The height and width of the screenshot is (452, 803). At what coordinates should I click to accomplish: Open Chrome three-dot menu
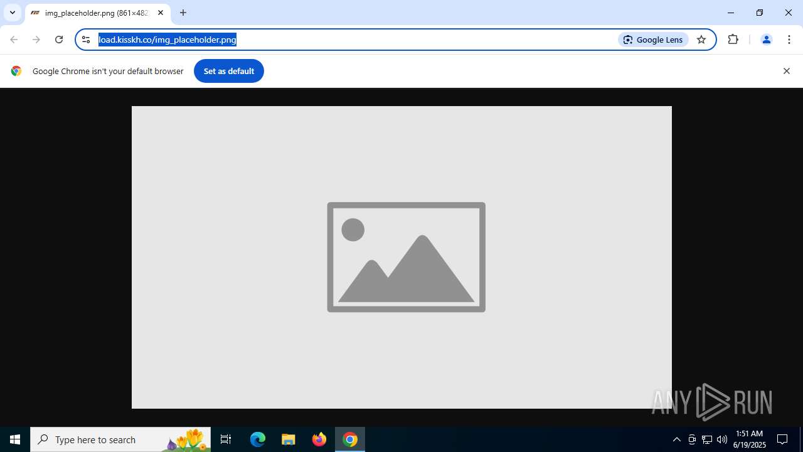[x=789, y=40]
